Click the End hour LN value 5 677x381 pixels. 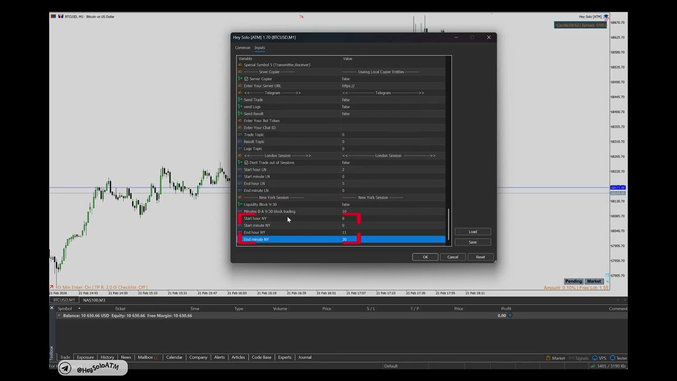pyautogui.click(x=343, y=184)
